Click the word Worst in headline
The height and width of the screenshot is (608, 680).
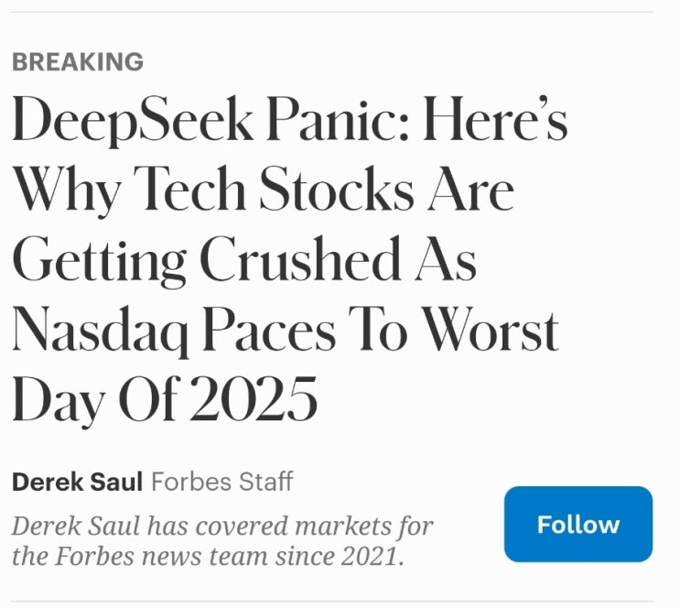coord(490,328)
